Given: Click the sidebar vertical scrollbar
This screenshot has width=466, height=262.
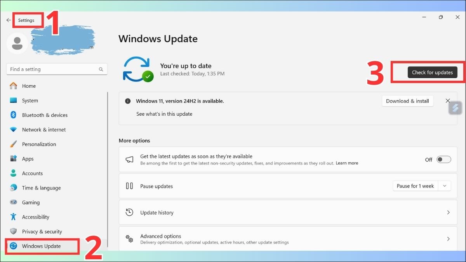Looking at the screenshot, I should (108, 169).
